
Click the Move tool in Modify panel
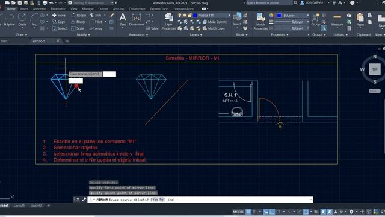pyautogui.click(x=59, y=15)
